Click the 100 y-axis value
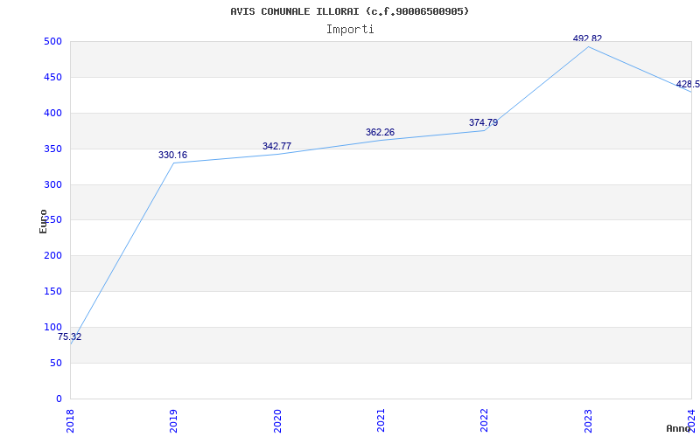The height and width of the screenshot is (437, 700). [52, 327]
